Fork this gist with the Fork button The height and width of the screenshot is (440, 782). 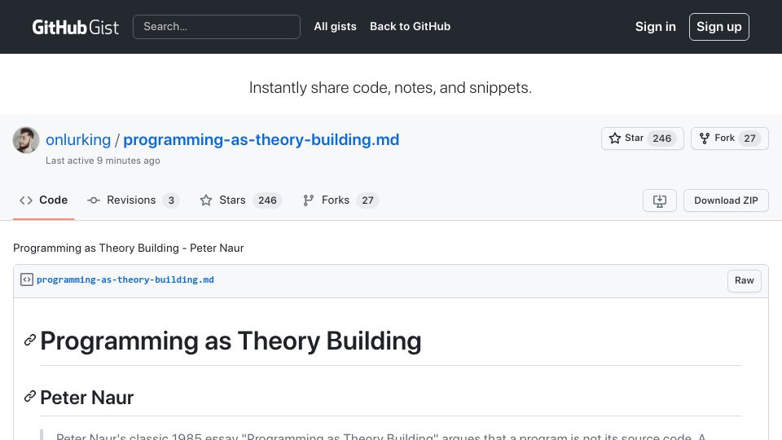(729, 139)
